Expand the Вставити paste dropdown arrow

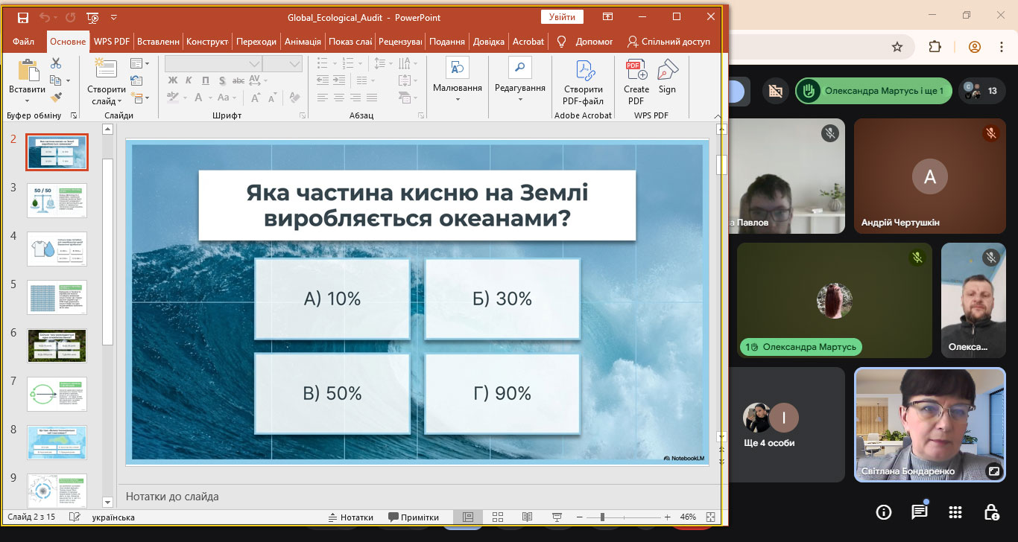point(28,100)
